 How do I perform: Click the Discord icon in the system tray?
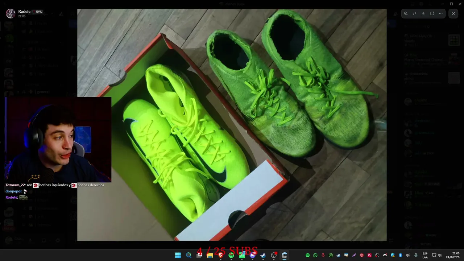click(x=385, y=255)
